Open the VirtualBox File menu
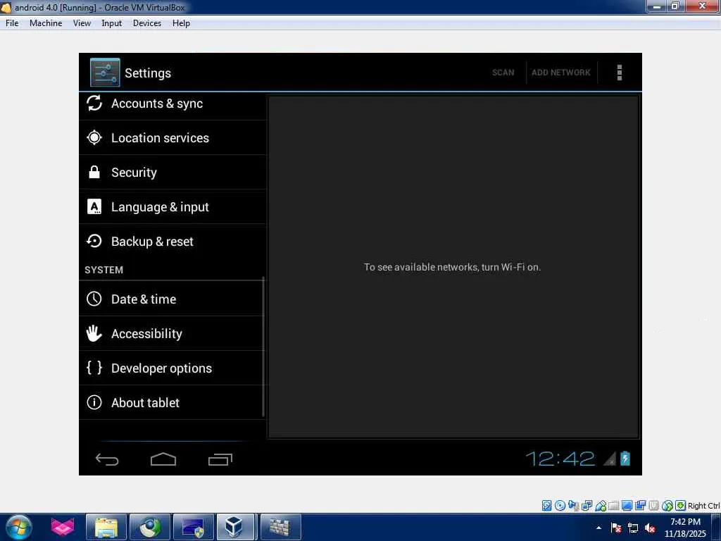The image size is (721, 541). [x=12, y=23]
